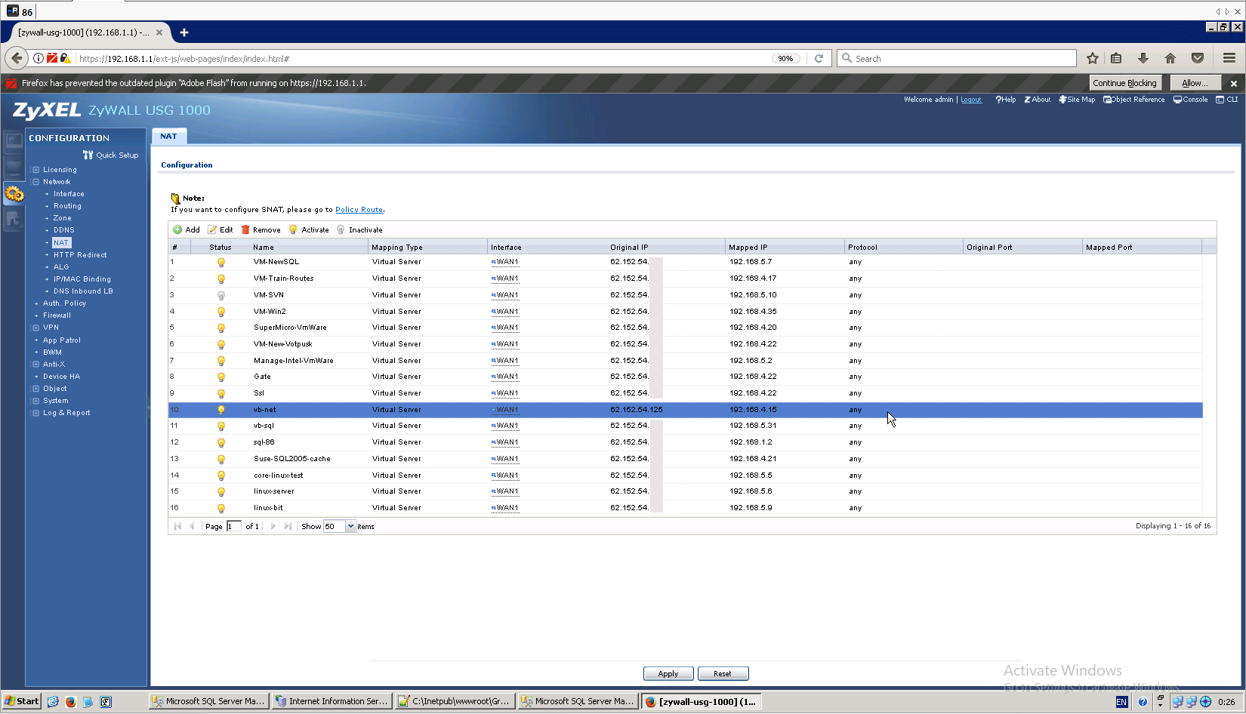Click the Allow button for Flash
1246x714 pixels.
point(1195,83)
